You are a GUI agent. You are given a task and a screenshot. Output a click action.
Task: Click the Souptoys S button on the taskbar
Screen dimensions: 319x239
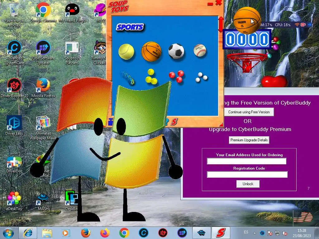[221, 233]
